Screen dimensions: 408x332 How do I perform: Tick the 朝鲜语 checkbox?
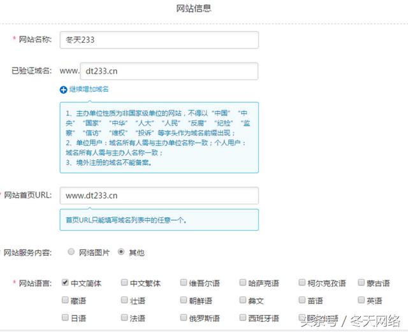[x=184, y=300]
